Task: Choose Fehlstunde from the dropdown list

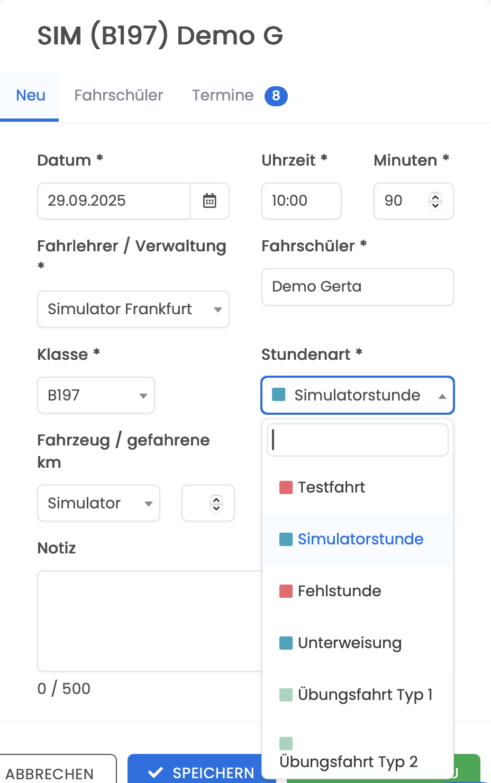Action: pos(358,591)
